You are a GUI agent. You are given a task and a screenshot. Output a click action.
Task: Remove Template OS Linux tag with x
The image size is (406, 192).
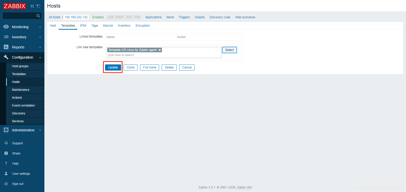tap(160, 50)
